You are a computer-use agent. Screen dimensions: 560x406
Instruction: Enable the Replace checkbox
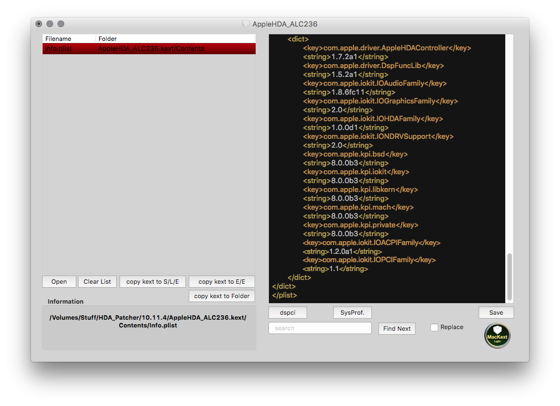point(434,327)
